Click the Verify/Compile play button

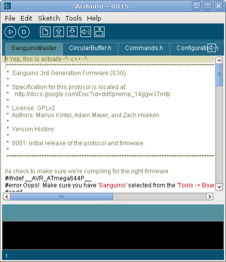point(10,32)
